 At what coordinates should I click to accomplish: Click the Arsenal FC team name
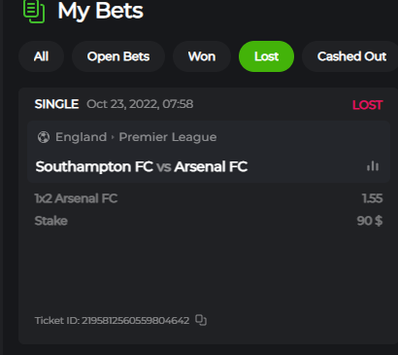[x=211, y=166]
